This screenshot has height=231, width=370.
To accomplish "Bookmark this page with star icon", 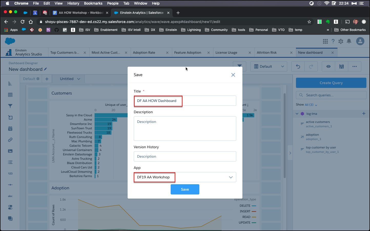I will click(309, 22).
